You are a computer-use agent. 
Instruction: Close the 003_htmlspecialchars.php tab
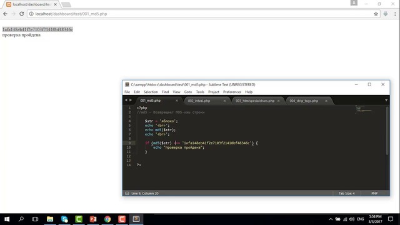(278, 101)
